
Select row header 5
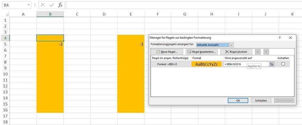click(x=5, y=44)
